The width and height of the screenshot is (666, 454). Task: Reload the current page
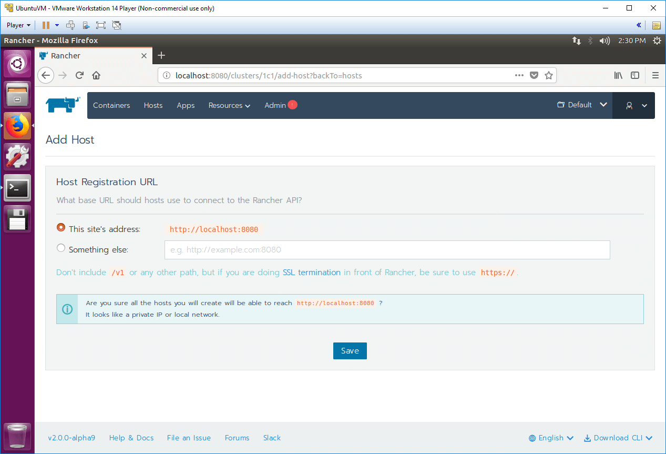click(79, 75)
